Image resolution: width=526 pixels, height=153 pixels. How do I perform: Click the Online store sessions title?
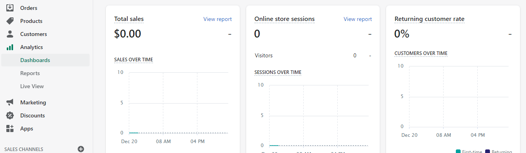[285, 19]
